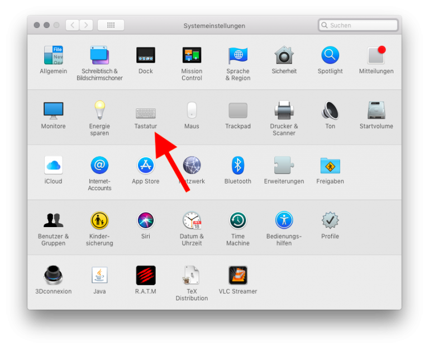Open Trackpad preferences
429x349 pixels.
(238, 110)
